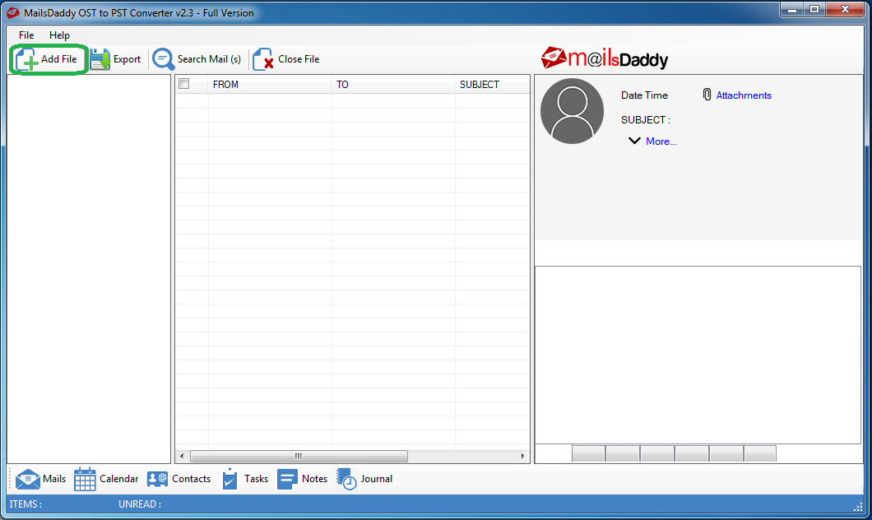Tick the select-all checkbox in mail list header

coord(184,84)
